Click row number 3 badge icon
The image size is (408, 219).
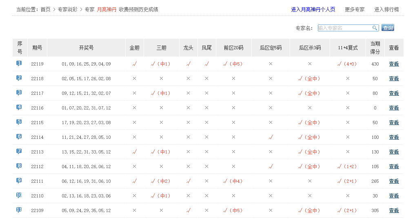click(19, 93)
